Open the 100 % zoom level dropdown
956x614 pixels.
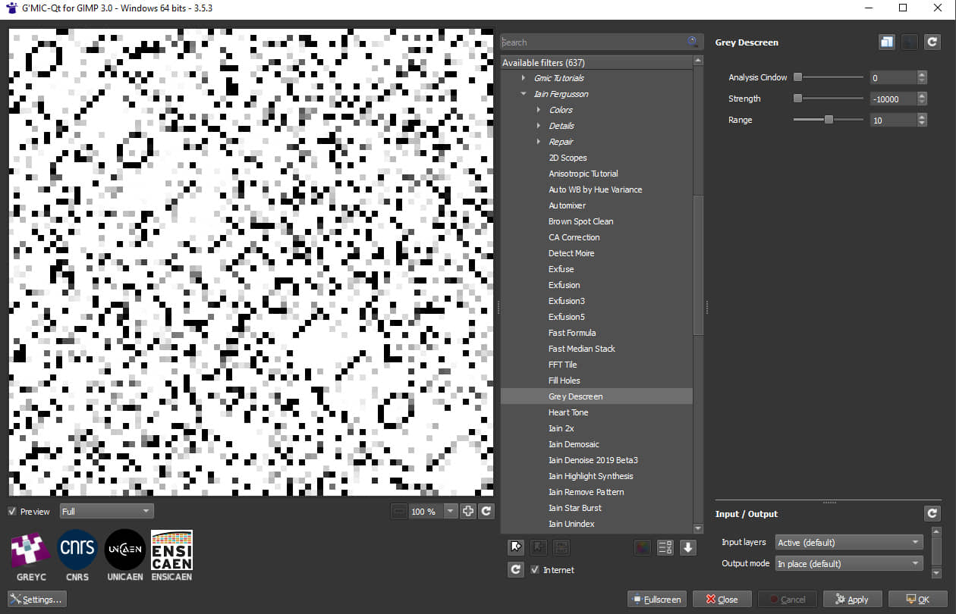(451, 512)
